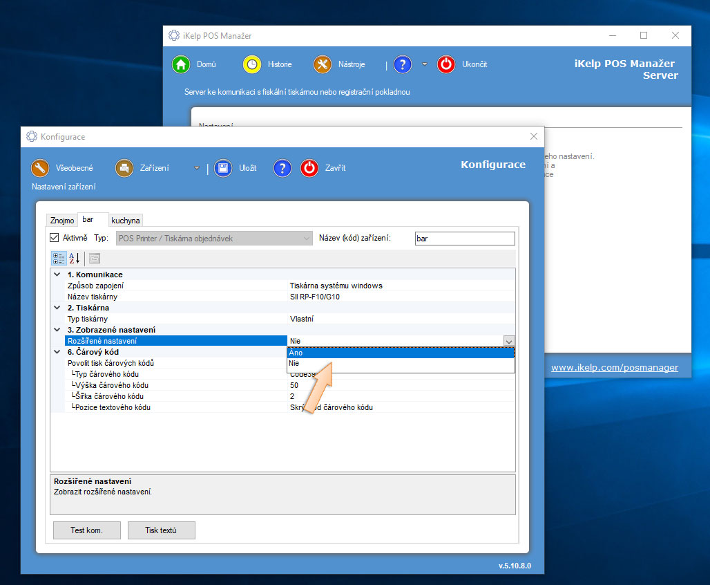The image size is (710, 585).
Task: Open the Rozšířené nastavení dropdown arrow
Action: [509, 341]
